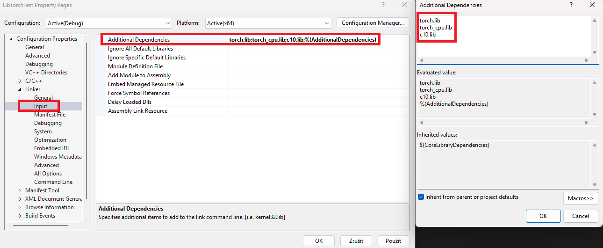The width and height of the screenshot is (603, 248).
Task: Select General under the Linker node
Action: coord(43,98)
